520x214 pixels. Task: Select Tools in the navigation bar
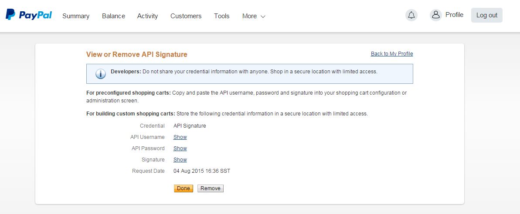(222, 16)
